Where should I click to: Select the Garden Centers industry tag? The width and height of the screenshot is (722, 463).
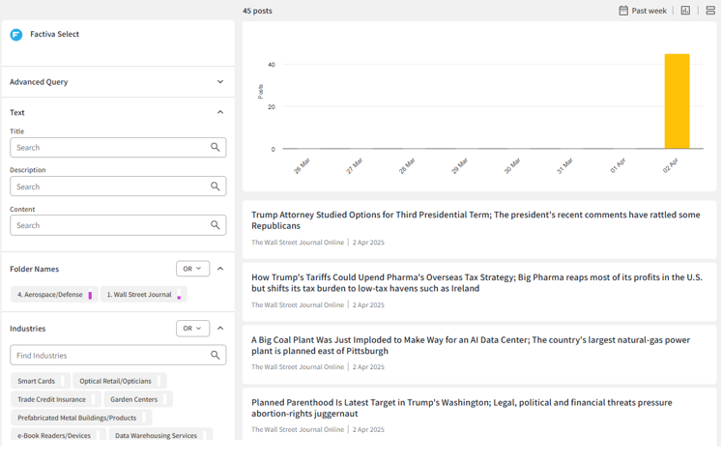click(133, 399)
